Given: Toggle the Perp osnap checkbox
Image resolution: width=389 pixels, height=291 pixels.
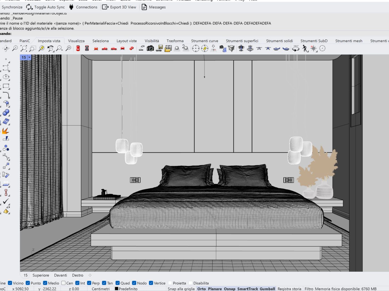Looking at the screenshot, I should [89, 283].
